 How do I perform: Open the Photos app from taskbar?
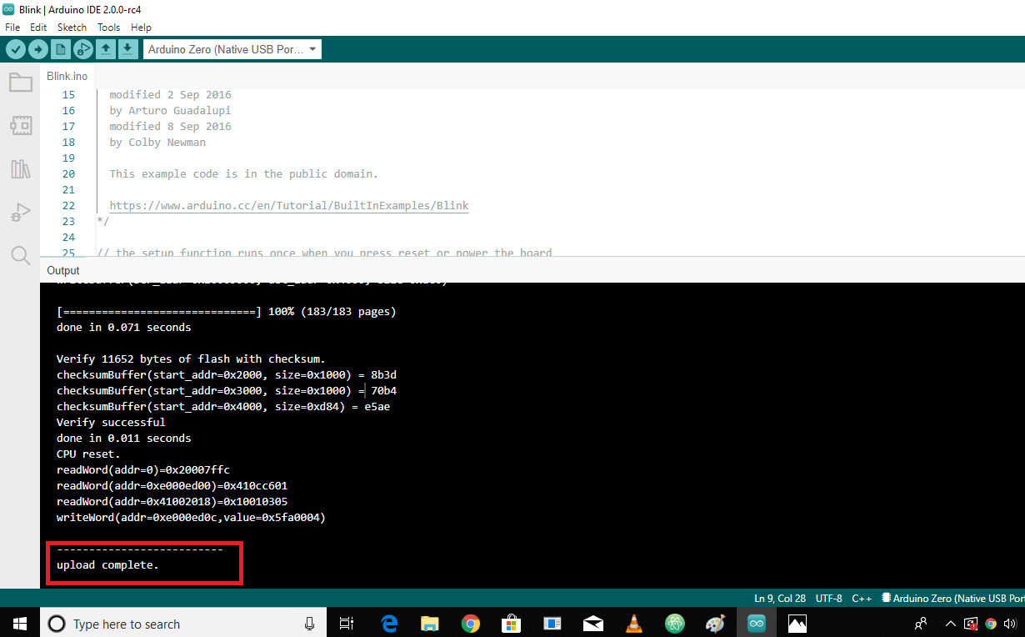click(797, 623)
